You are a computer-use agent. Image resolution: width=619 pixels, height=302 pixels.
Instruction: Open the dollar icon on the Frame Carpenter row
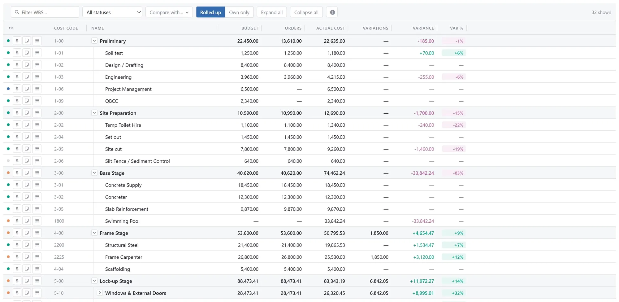click(x=17, y=257)
